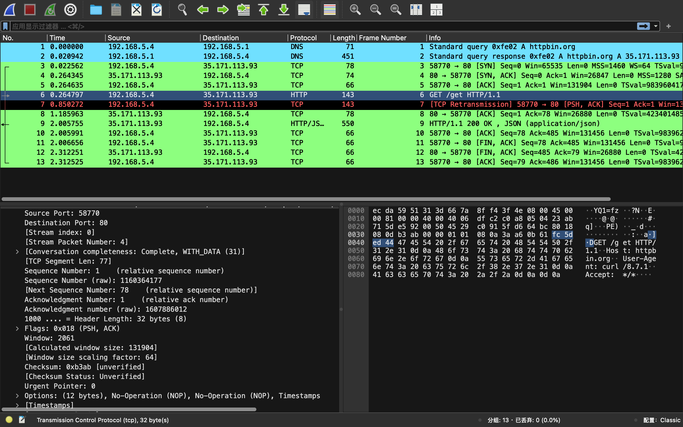Start capturing packets with the shark fin icon
This screenshot has width=683, height=427.
(x=10, y=10)
